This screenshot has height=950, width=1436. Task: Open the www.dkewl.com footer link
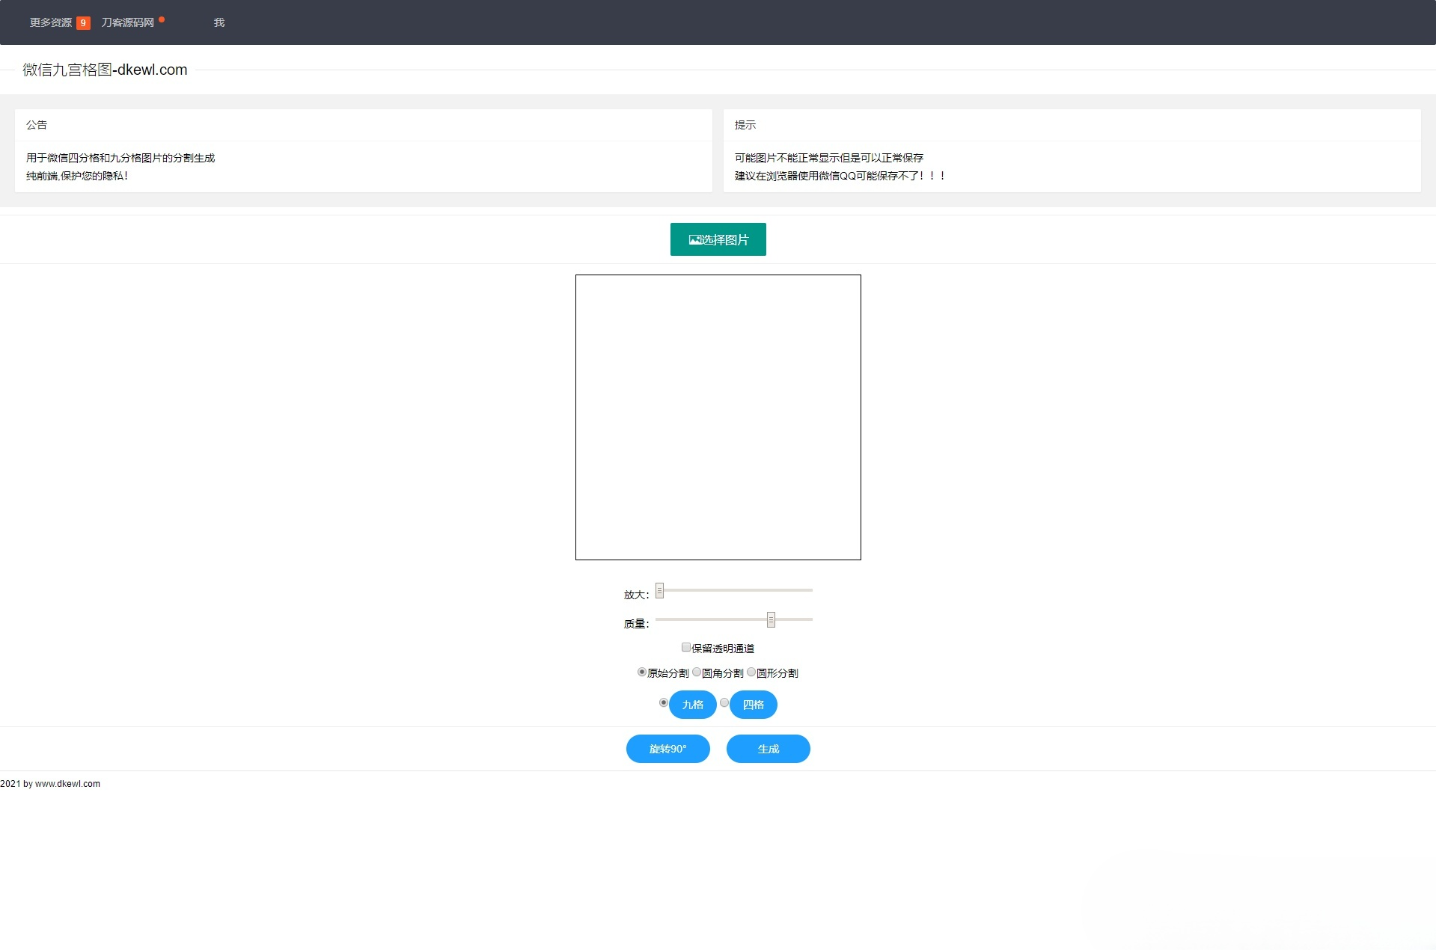coord(68,784)
